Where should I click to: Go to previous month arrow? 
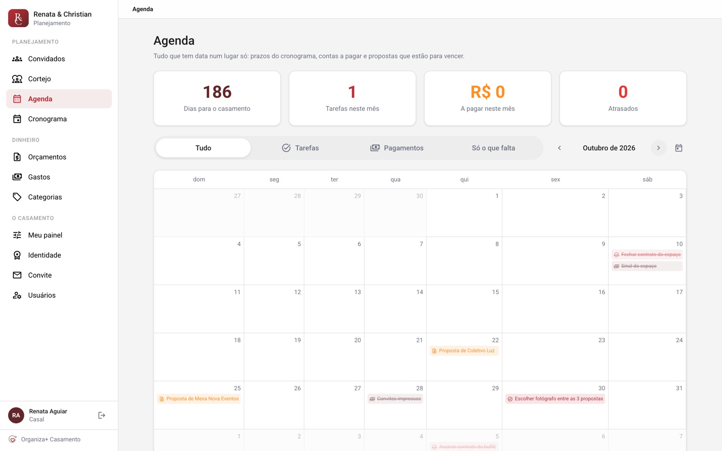pos(560,148)
